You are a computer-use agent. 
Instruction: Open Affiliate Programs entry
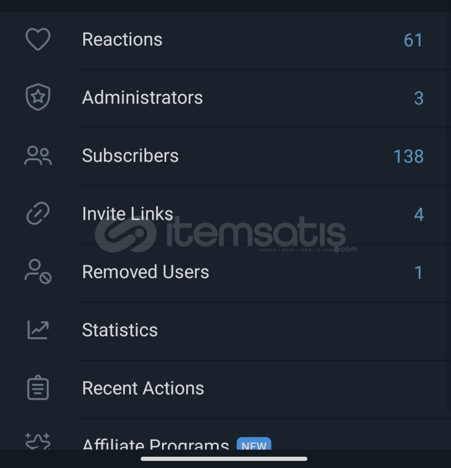click(225, 434)
